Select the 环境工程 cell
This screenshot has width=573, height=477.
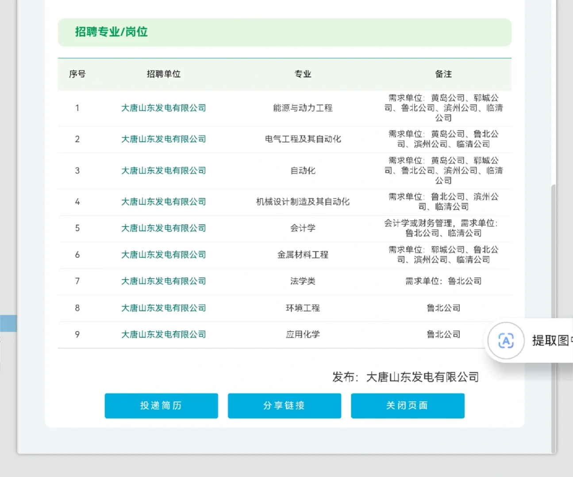coord(303,308)
